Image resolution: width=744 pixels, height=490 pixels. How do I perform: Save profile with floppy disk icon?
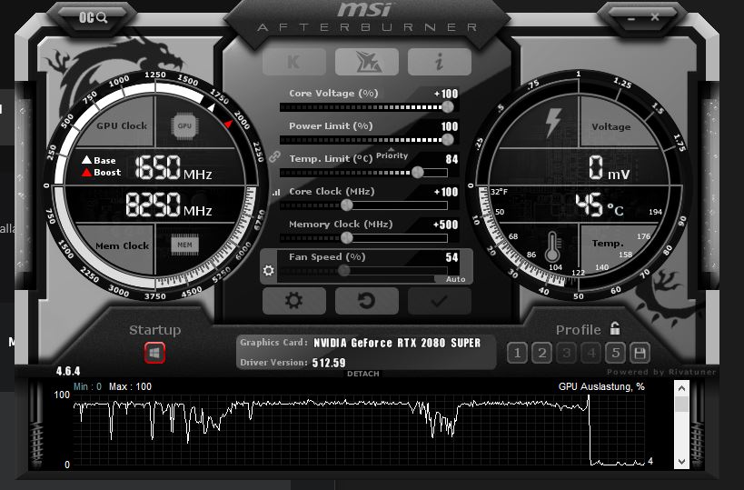[640, 353]
